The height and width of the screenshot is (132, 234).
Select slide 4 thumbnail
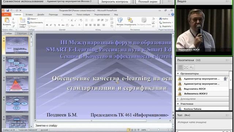pos(17,104)
